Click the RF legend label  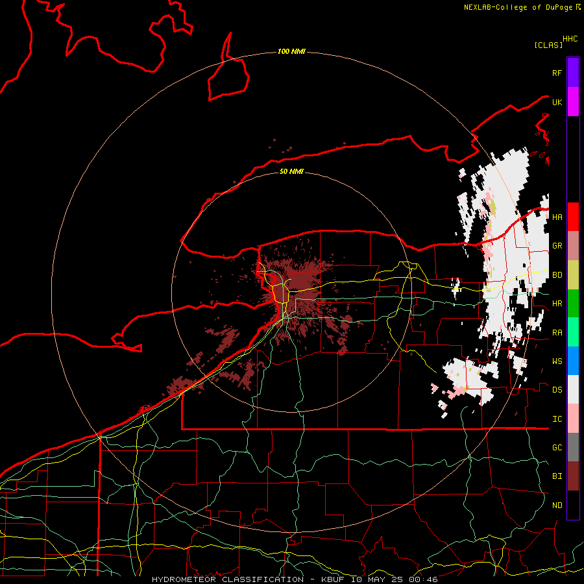click(557, 73)
